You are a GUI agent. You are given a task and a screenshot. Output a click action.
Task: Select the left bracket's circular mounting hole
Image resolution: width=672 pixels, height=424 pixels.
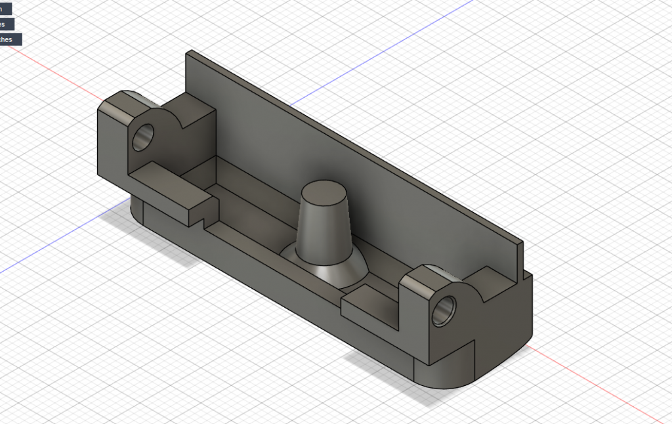pos(142,138)
